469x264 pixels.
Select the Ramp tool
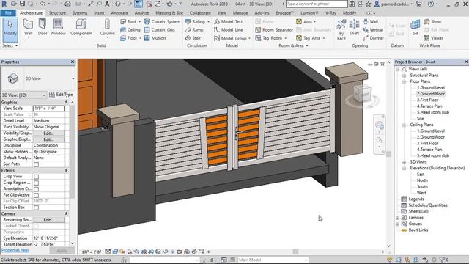point(194,29)
